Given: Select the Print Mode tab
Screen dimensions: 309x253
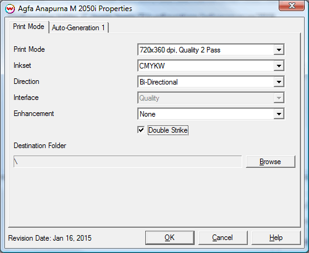Looking at the screenshot, I should click(28, 27).
